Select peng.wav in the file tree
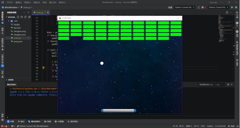 point(18,41)
